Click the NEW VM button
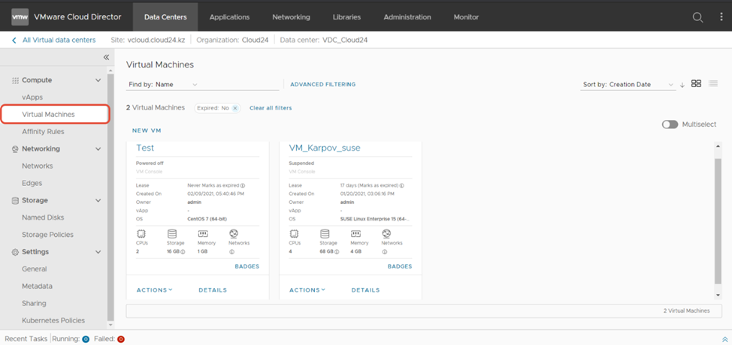This screenshot has height=345, width=732. point(147,130)
